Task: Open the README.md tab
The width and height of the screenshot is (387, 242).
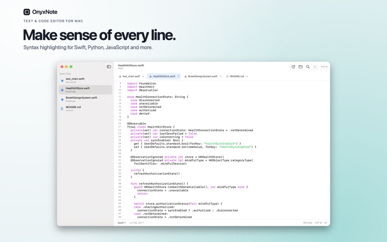Action: (237, 76)
